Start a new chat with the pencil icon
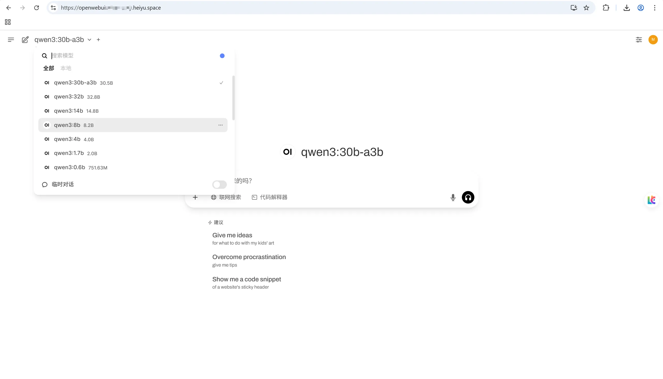 pos(25,40)
